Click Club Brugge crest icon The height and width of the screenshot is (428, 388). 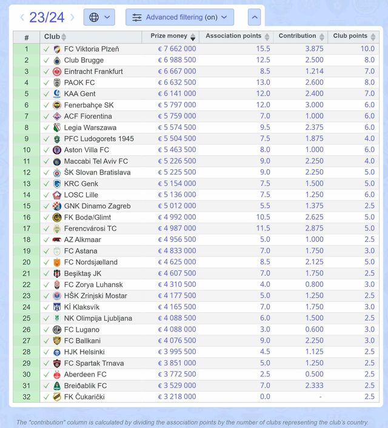click(57, 61)
